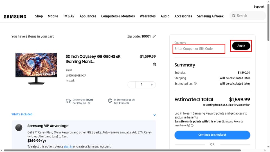Image resolution: width=270 pixels, height=152 pixels.
Task: Apply the coupon code
Action: pyautogui.click(x=241, y=46)
